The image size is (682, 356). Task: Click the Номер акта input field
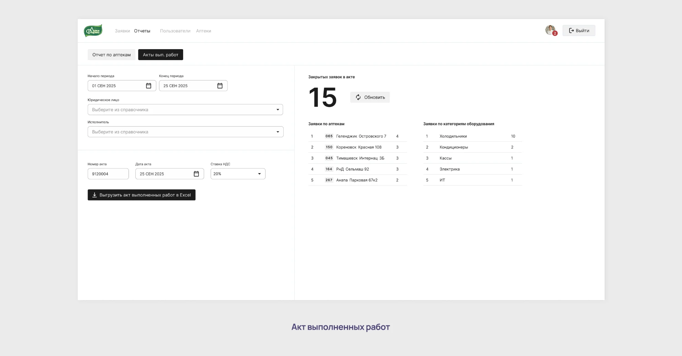[108, 174]
